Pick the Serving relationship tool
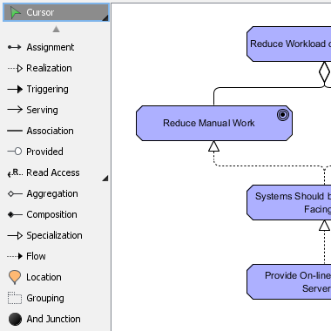This screenshot has height=331, width=331. pyautogui.click(x=55, y=110)
